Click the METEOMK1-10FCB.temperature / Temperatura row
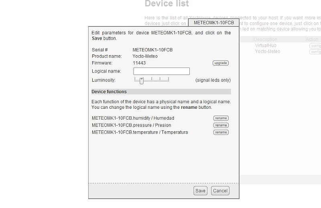This screenshot has width=321, height=208. [x=160, y=132]
